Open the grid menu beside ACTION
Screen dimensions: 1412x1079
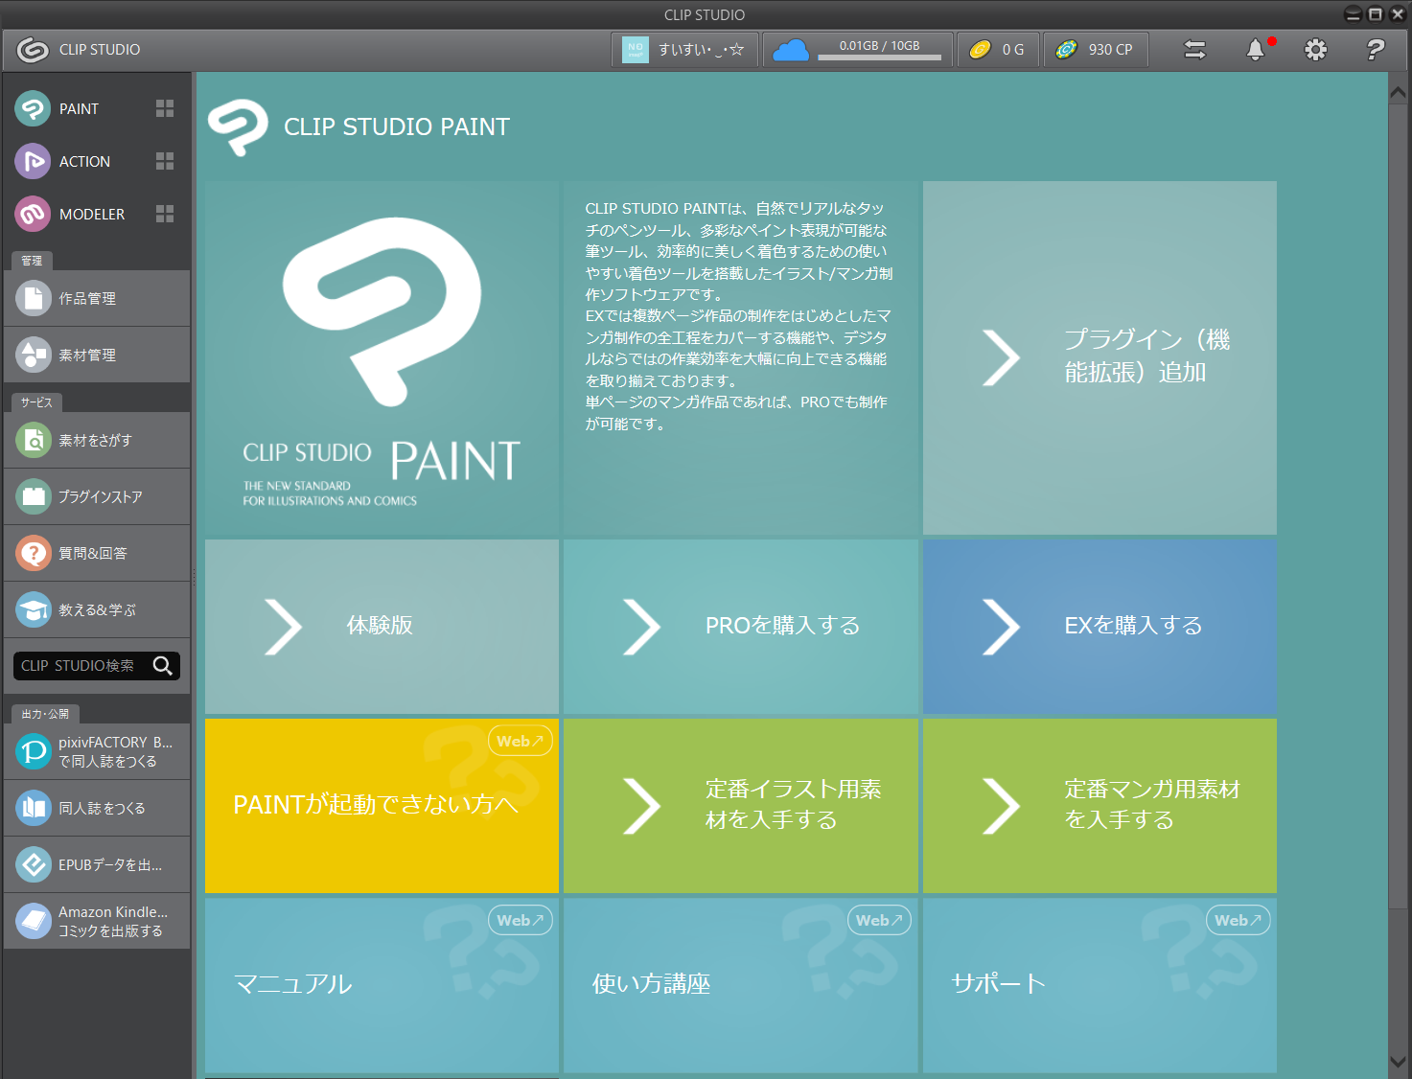(x=165, y=161)
